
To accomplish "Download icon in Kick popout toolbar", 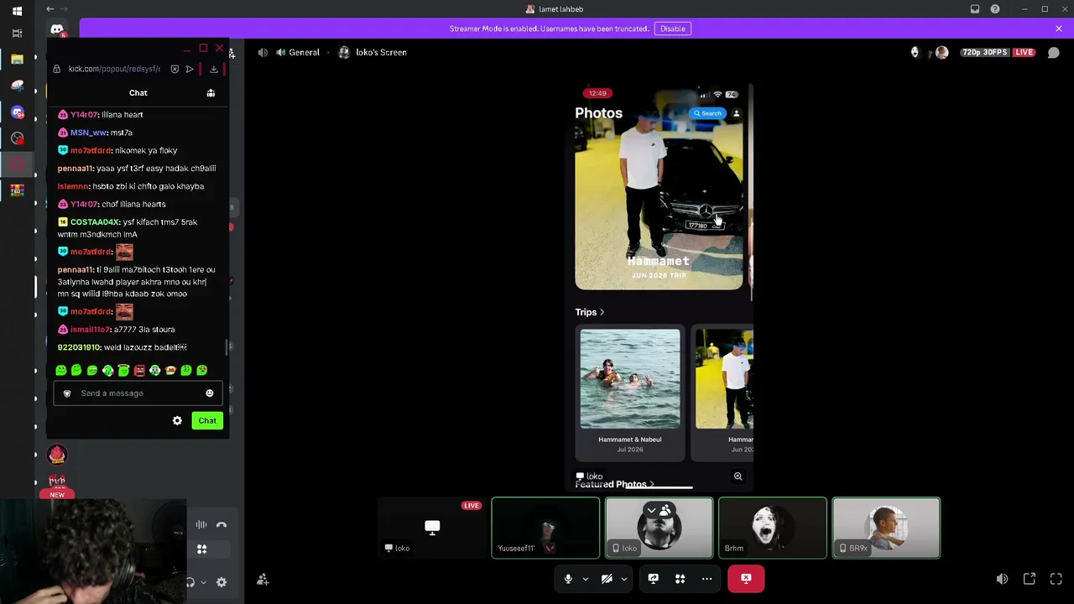I will (x=214, y=69).
